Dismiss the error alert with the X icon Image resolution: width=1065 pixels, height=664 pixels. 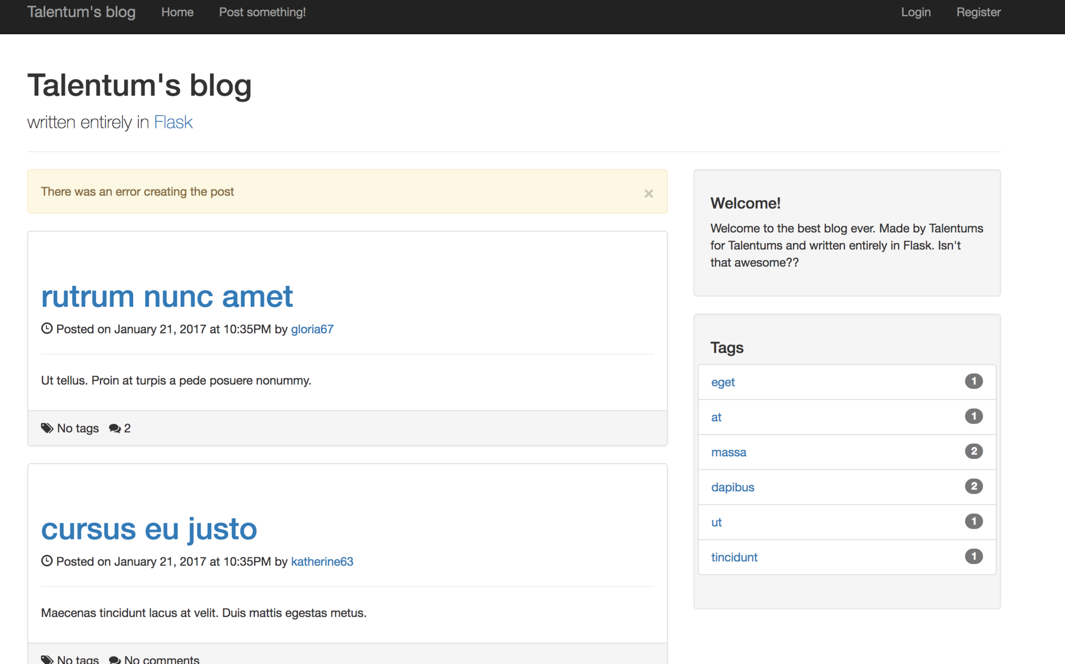point(648,193)
